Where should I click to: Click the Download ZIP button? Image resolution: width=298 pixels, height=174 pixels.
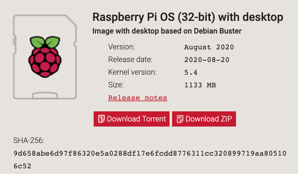(204, 119)
